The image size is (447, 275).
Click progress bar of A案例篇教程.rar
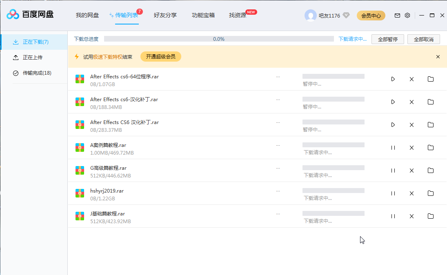(x=333, y=145)
